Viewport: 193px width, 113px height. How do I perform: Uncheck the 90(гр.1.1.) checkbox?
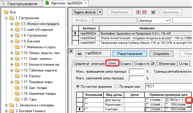point(167,100)
